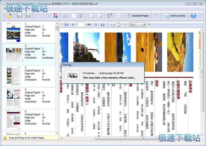Screen dimensions: 206x146
Task: Click the resize page arrows icon
Action: (118, 16)
